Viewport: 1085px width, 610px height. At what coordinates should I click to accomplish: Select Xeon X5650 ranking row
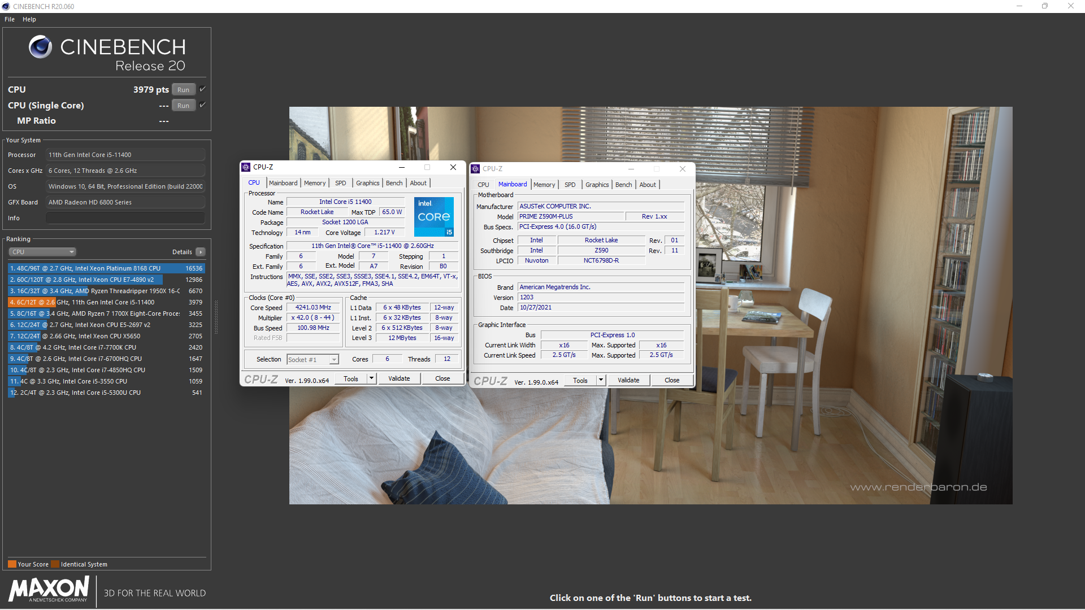pos(106,336)
